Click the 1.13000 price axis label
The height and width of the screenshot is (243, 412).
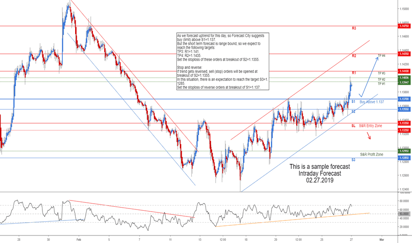[x=404, y=148]
